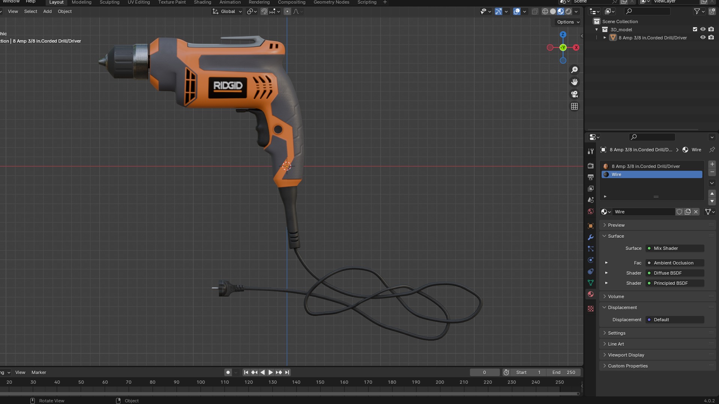Toggle viewport overlays
Screen dimensions: 719x404
pos(517,12)
